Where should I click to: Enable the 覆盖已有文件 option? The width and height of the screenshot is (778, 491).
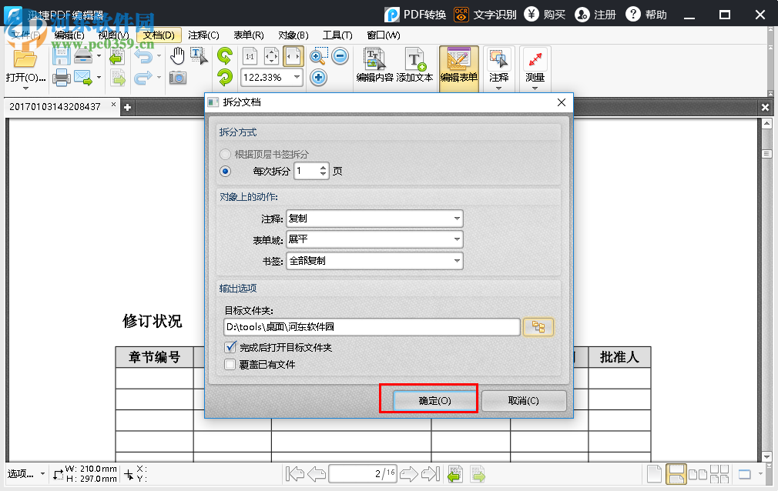230,364
